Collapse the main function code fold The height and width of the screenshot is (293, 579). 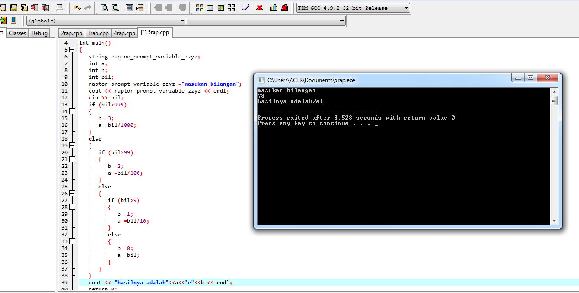[x=72, y=49]
